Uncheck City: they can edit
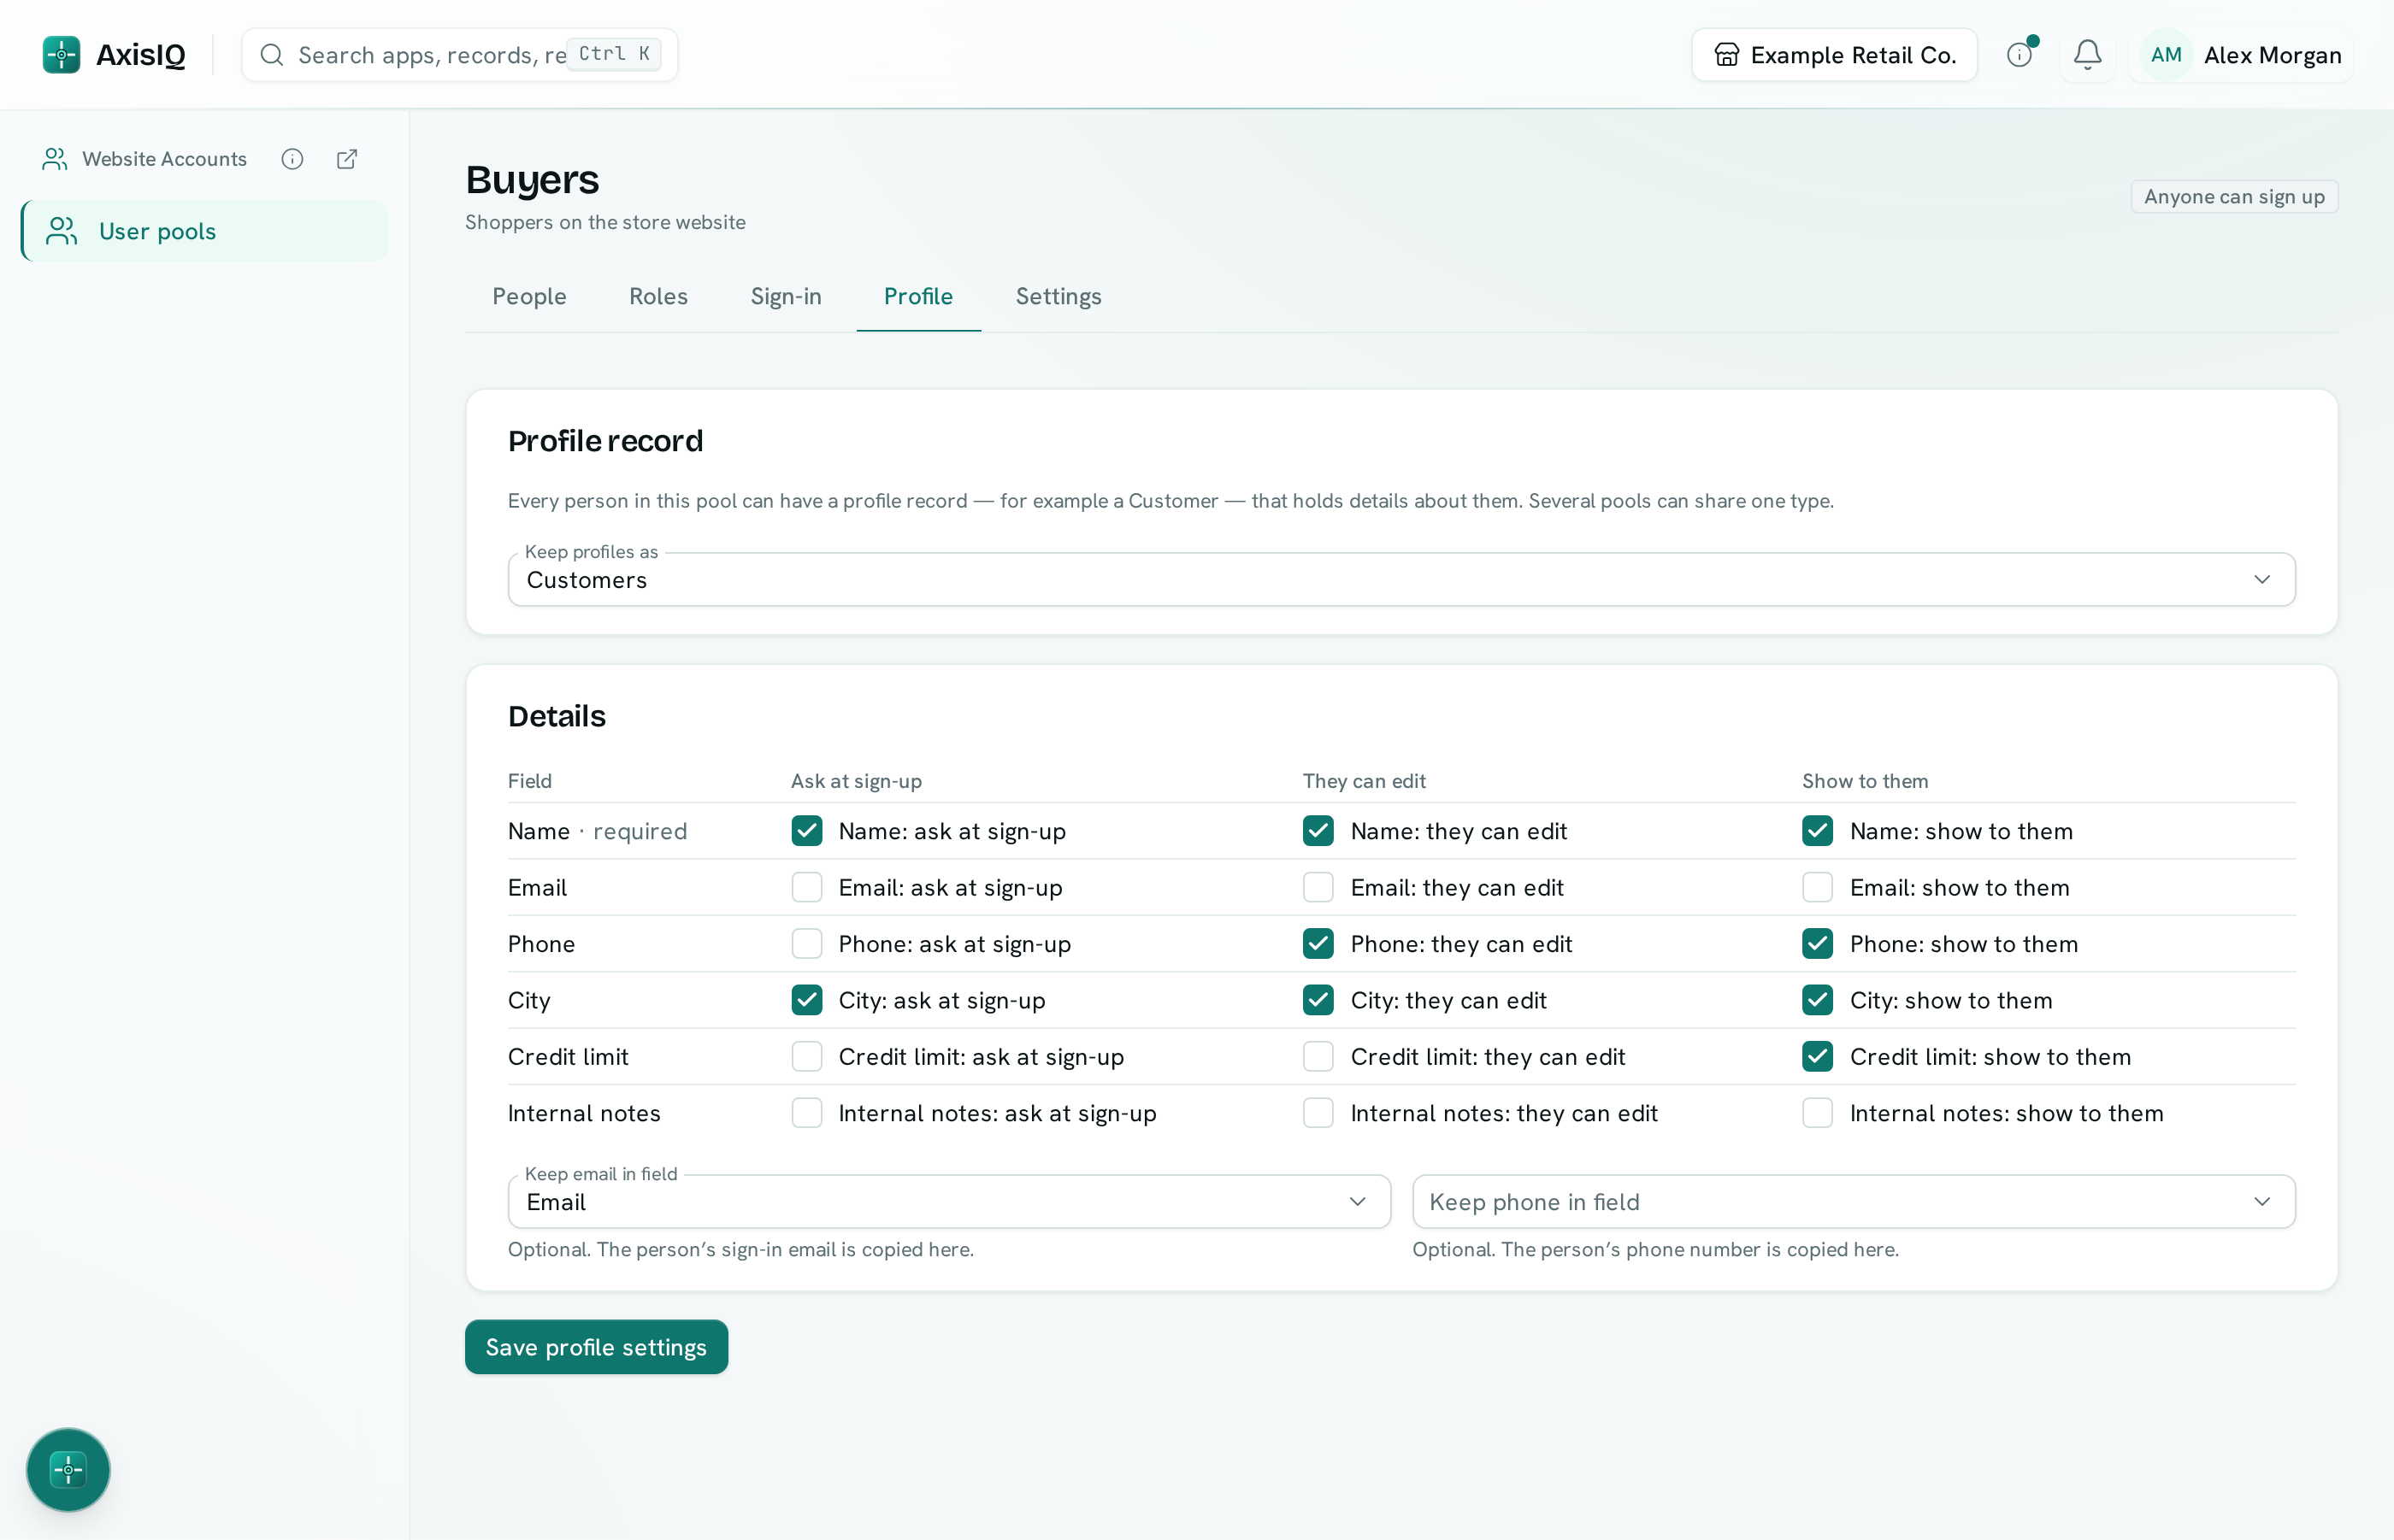 point(1318,1000)
